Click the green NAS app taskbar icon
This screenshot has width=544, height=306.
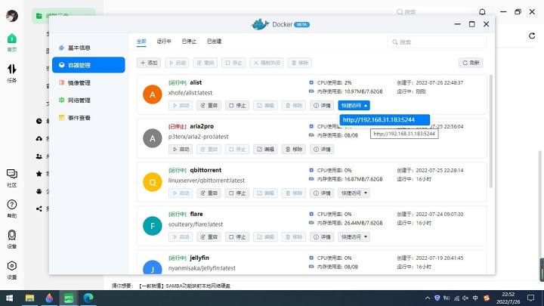coord(69,298)
